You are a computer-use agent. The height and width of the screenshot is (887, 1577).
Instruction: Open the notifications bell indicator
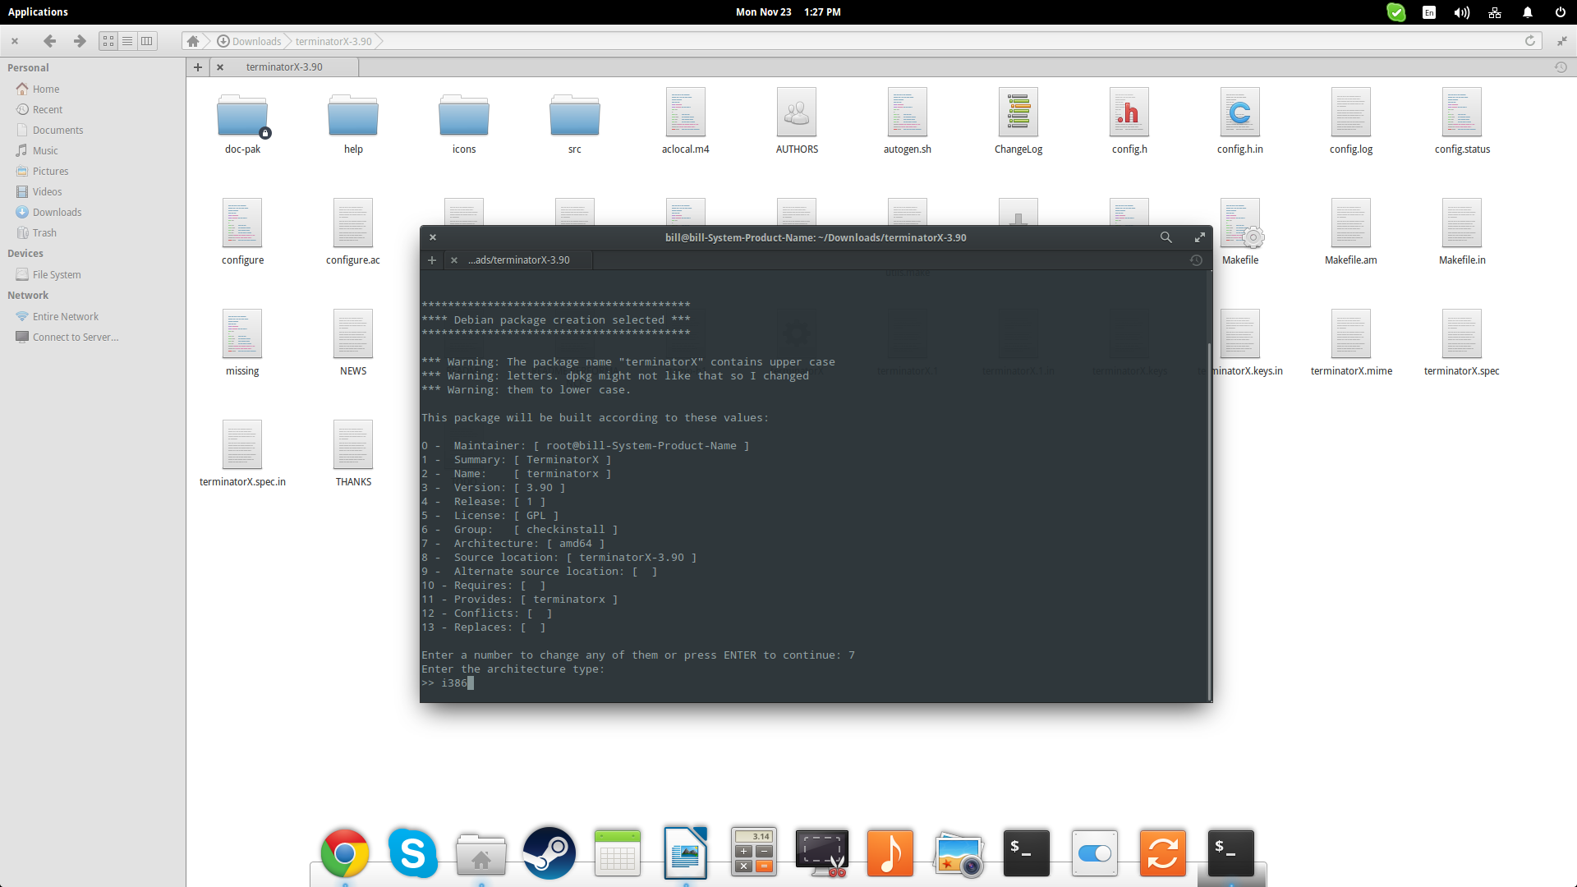tap(1528, 12)
